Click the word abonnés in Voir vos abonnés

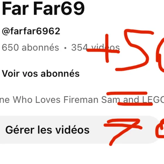coord(60,74)
